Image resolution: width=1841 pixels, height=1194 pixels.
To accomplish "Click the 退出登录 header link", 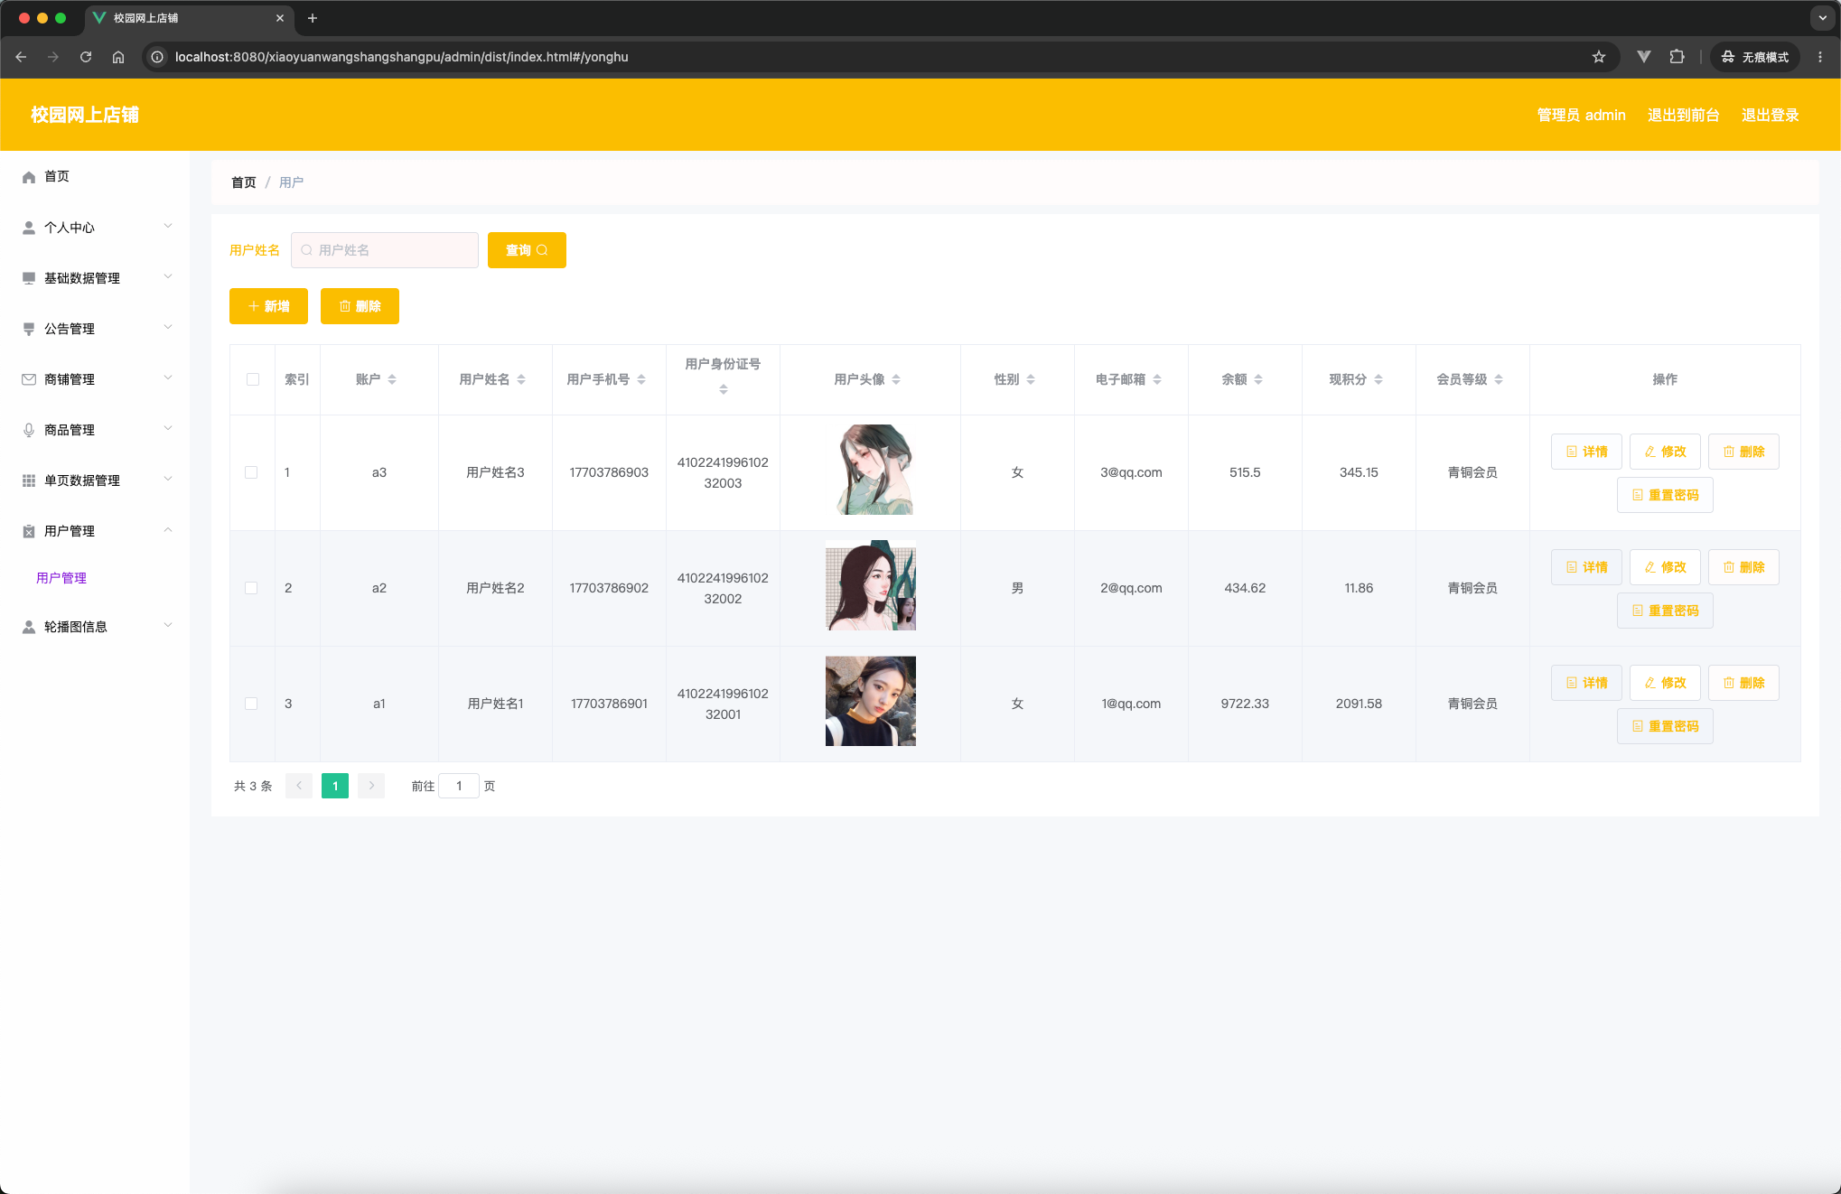I will tap(1771, 115).
